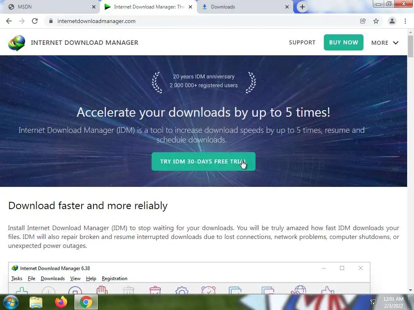
Task: Open Chrome's three-dot menu
Action: point(405,21)
